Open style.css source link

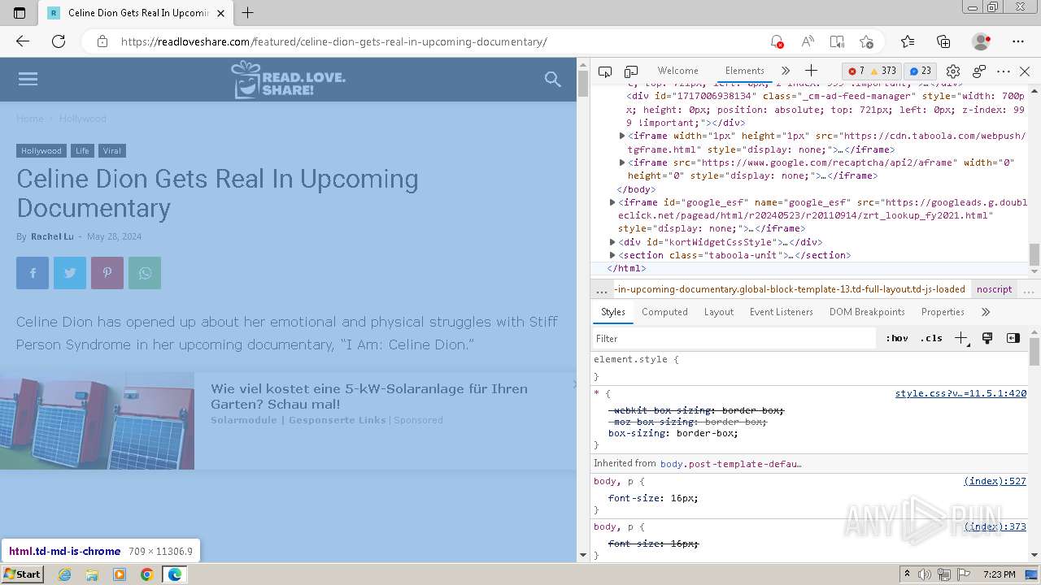pos(960,393)
